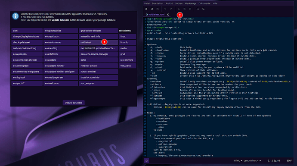Click the copy icon in toolbar
The image size is (297, 166).
[x=184, y=9]
